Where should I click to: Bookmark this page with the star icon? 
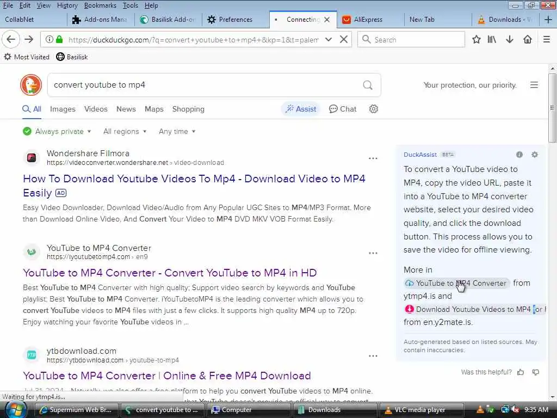click(476, 39)
